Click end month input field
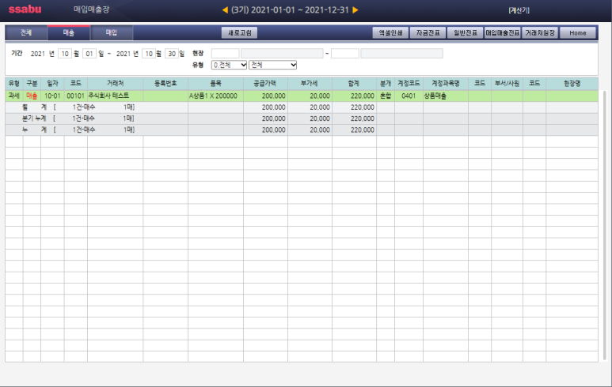Screen dimensions: 612x387 [x=149, y=54]
